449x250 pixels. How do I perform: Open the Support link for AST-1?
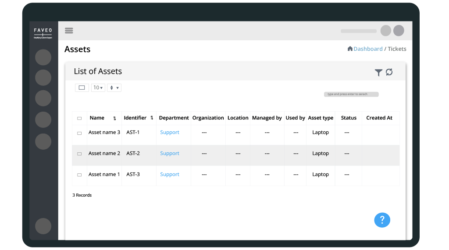tap(169, 133)
